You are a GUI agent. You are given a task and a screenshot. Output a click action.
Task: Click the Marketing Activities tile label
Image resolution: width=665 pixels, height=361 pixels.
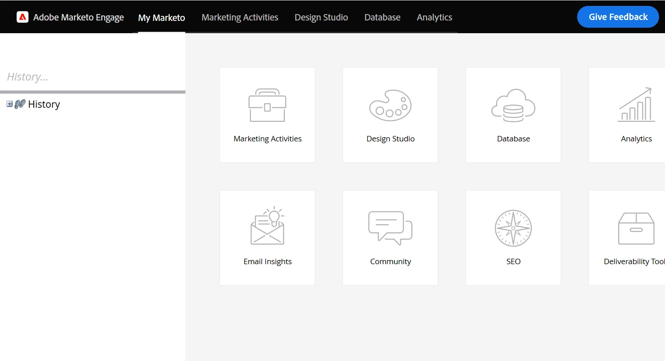point(267,139)
